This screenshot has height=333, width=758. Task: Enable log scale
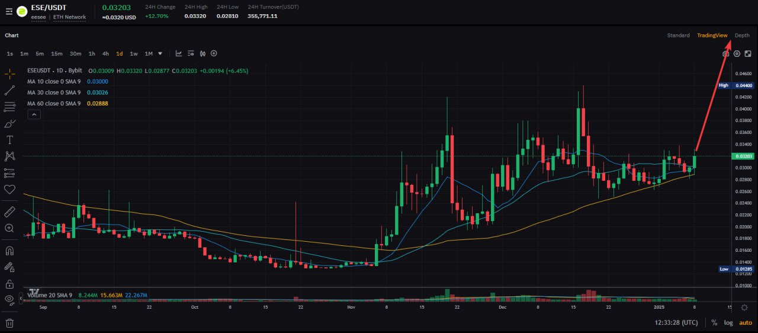pyautogui.click(x=728, y=323)
